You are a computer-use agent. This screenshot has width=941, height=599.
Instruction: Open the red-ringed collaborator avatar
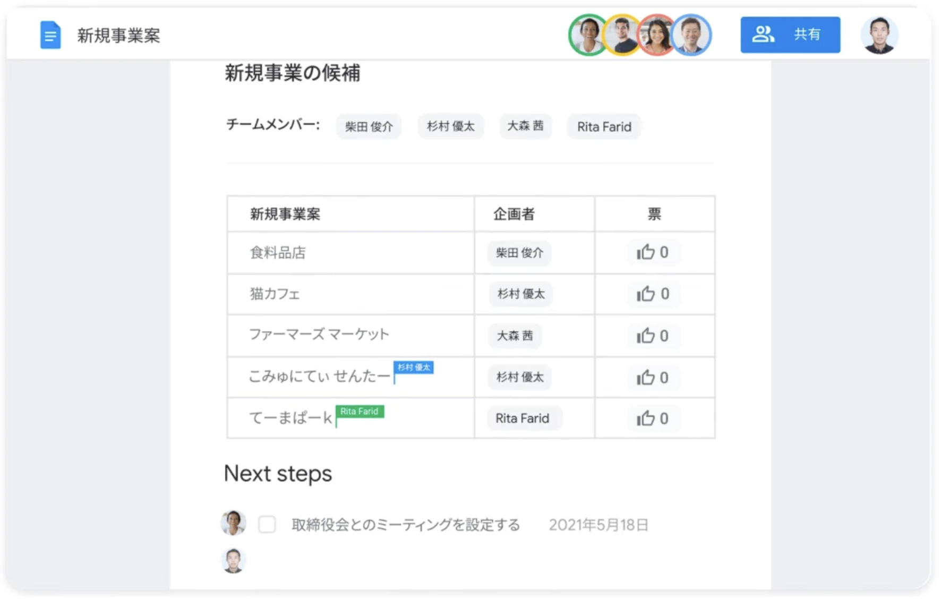(656, 35)
